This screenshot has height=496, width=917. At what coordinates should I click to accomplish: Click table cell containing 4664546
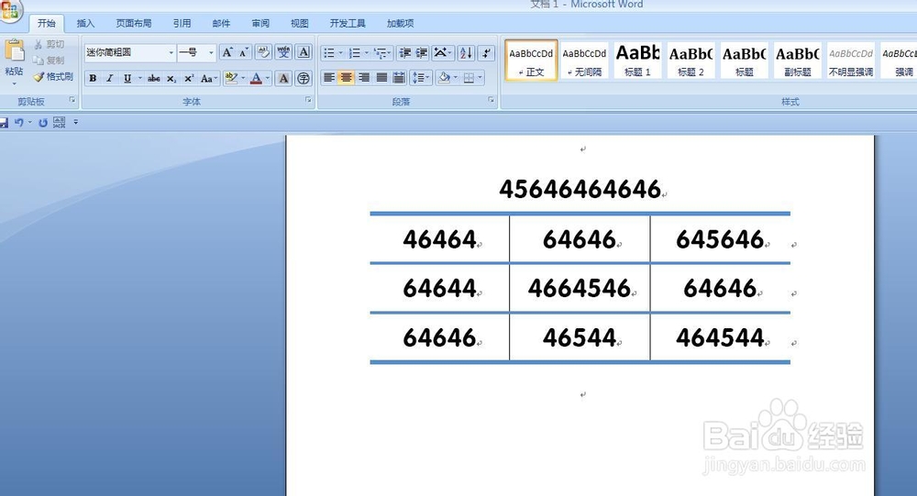[580, 289]
